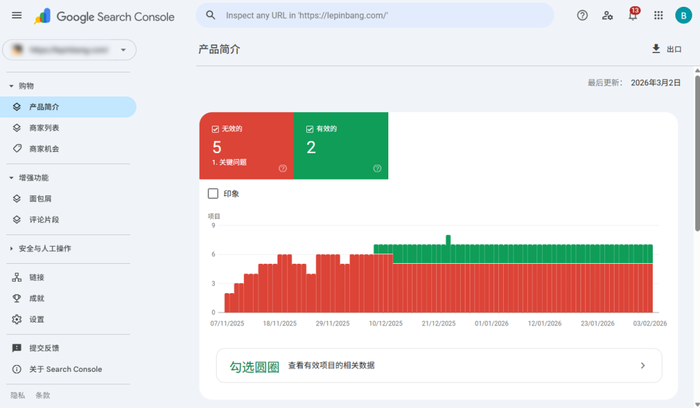
Task: Click help icon on the red 无效的 card
Action: 283,169
